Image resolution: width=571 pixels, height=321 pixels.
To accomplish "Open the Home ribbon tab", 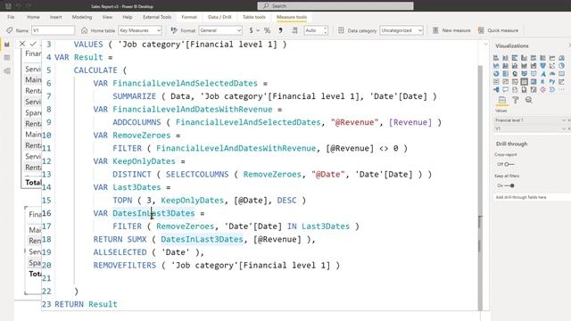I will click(x=33, y=17).
